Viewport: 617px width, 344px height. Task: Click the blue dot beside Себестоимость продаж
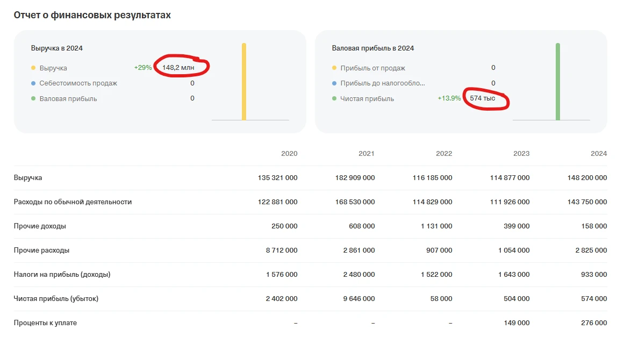pyautogui.click(x=33, y=83)
